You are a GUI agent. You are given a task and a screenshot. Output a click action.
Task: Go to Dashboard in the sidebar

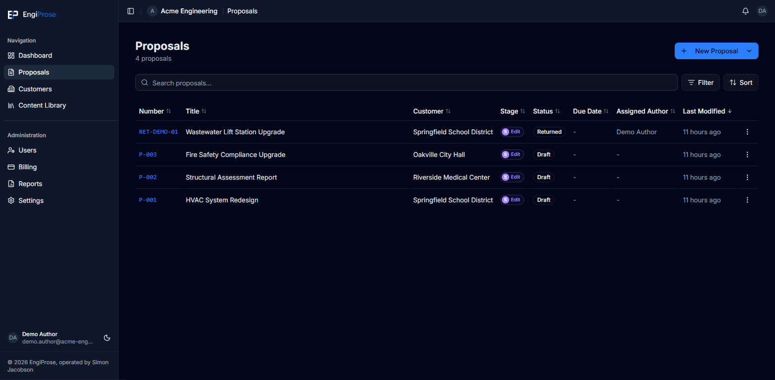coord(59,55)
